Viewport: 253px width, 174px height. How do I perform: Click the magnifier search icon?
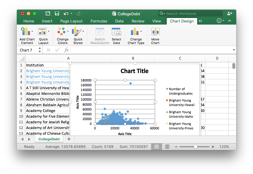[x=161, y=13]
